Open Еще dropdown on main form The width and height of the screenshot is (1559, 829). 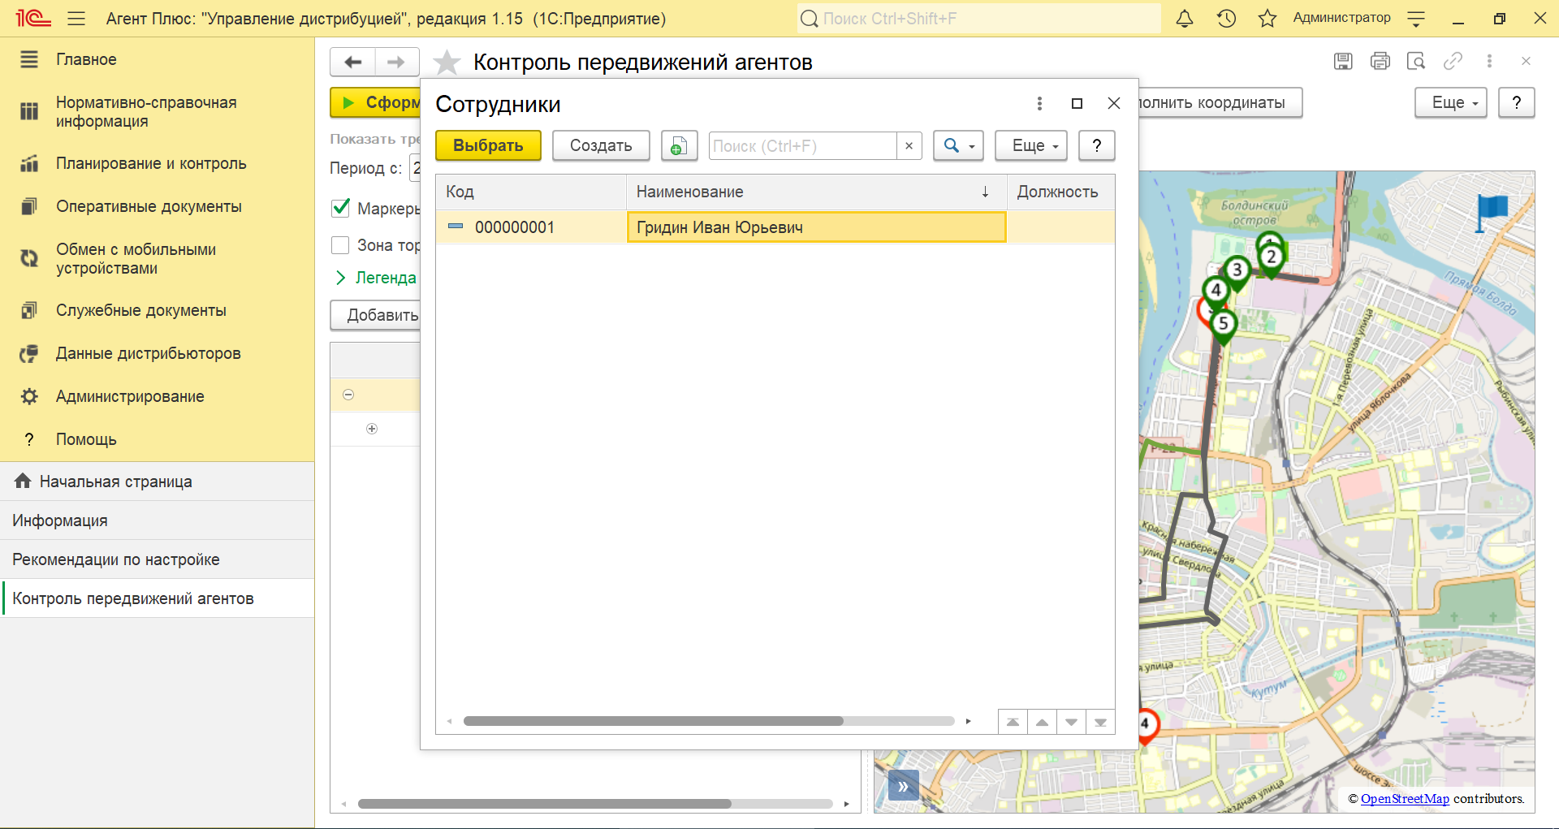(1450, 102)
